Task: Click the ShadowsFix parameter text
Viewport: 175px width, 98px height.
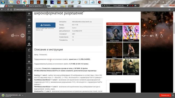Action: (x=42, y=91)
